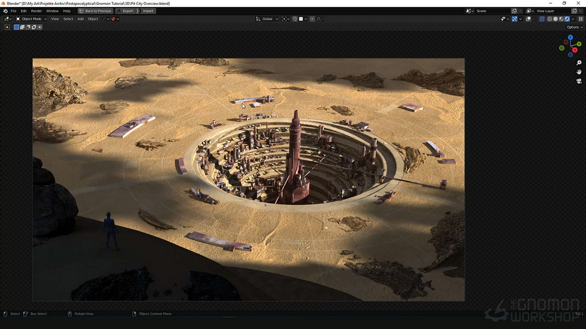The width and height of the screenshot is (586, 329).
Task: Click the Scene name field
Action: tap(493, 11)
